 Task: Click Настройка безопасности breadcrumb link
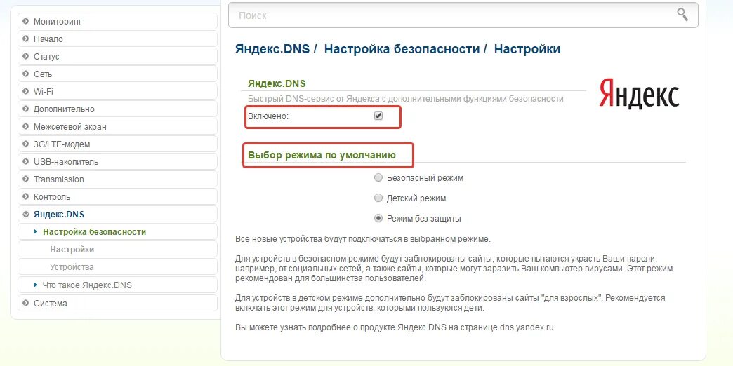[x=402, y=49]
